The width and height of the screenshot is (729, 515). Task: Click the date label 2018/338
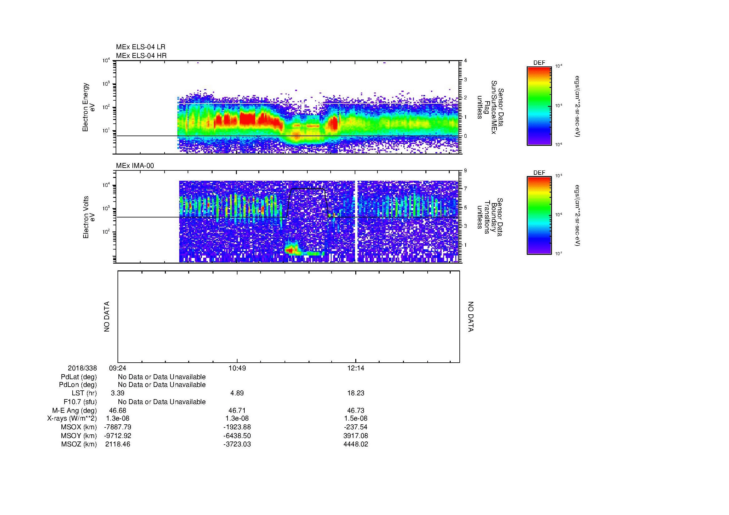pyautogui.click(x=82, y=368)
